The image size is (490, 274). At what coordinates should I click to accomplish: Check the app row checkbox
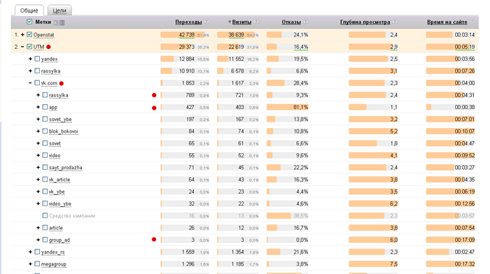45,107
